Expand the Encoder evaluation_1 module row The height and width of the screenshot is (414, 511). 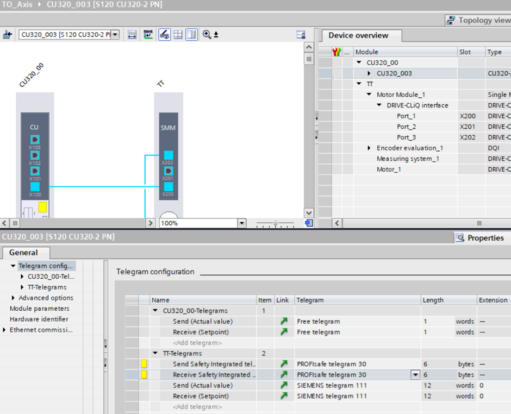pyautogui.click(x=370, y=148)
